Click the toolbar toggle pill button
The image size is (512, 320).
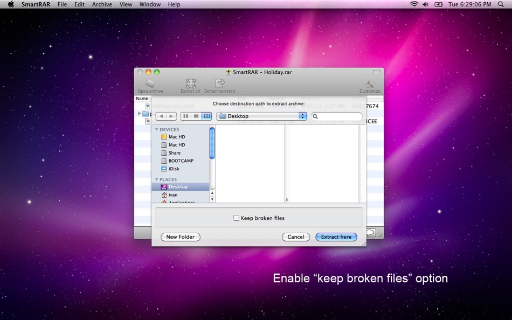pos(377,72)
